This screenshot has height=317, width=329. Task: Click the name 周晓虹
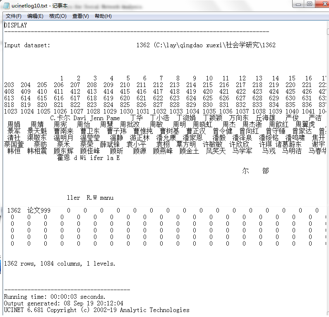(202, 124)
